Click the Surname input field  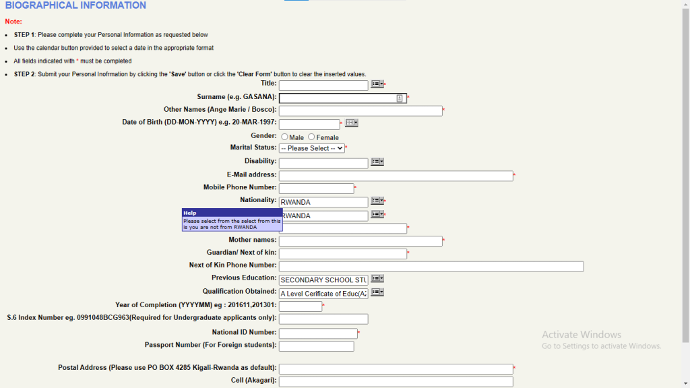[x=337, y=98]
